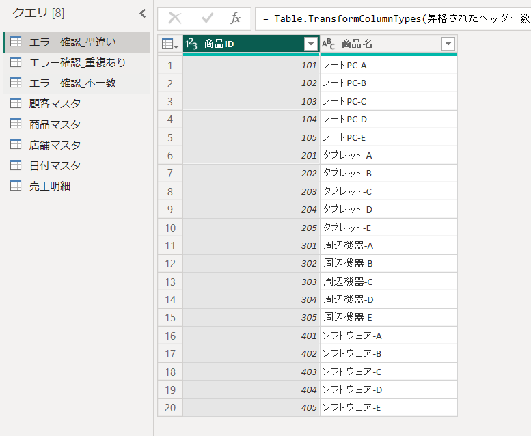Viewport: 531px width, 436px height.
Task: Click cell with value 104
Action: (x=251, y=119)
